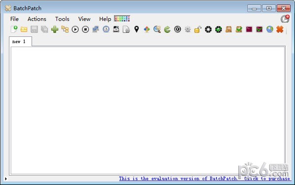Click the plain black segmented ring icon
Viewport: 295px width, 185px height.
coord(208,29)
